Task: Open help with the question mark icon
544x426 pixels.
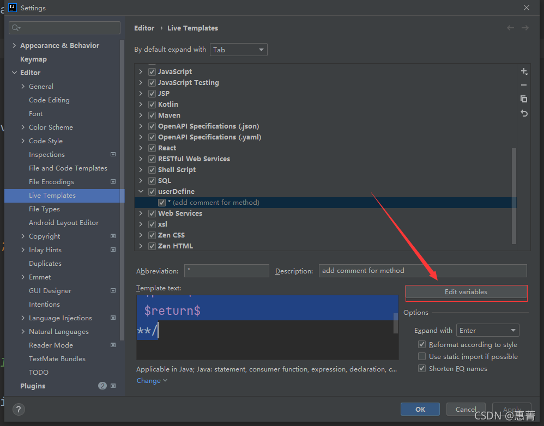Action: (x=19, y=409)
